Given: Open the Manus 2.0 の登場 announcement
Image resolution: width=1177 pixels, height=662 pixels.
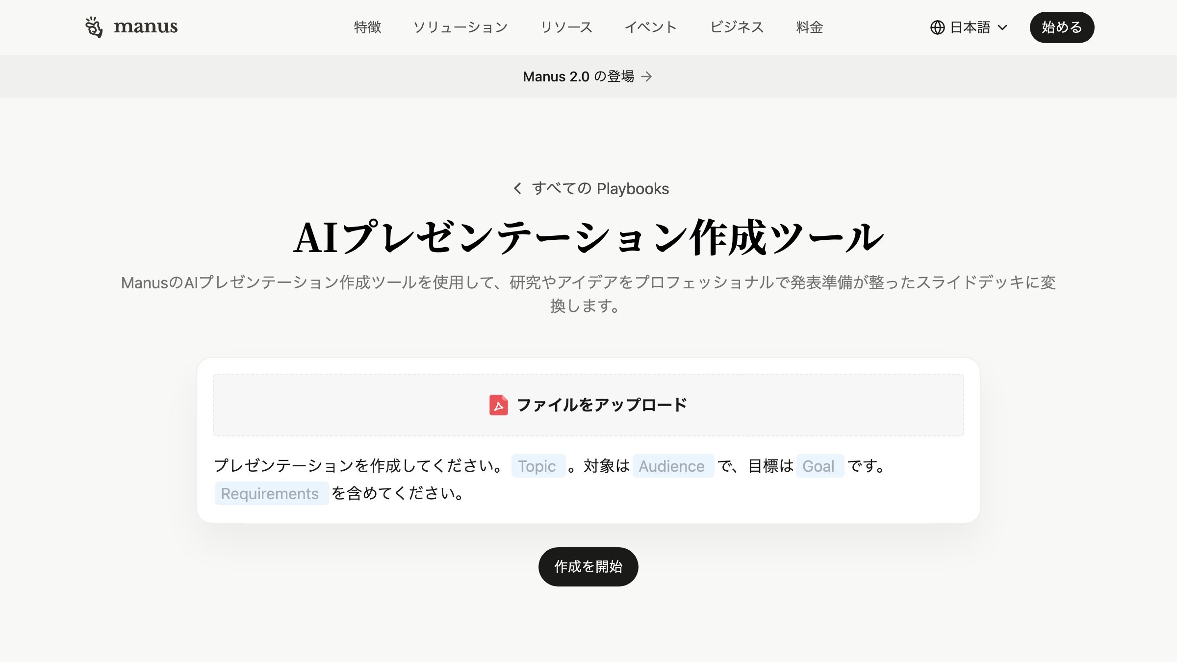Looking at the screenshot, I should (579, 76).
